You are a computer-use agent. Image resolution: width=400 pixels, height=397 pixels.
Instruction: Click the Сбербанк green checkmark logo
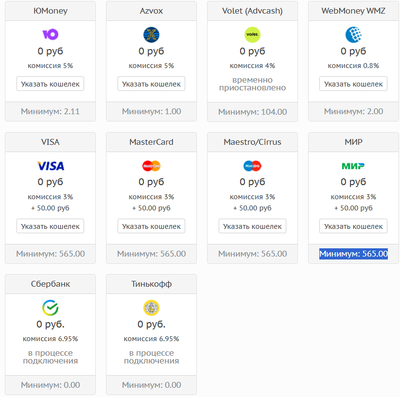point(50,308)
